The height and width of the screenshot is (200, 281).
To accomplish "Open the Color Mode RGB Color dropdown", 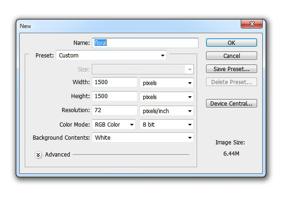I will pos(114,124).
